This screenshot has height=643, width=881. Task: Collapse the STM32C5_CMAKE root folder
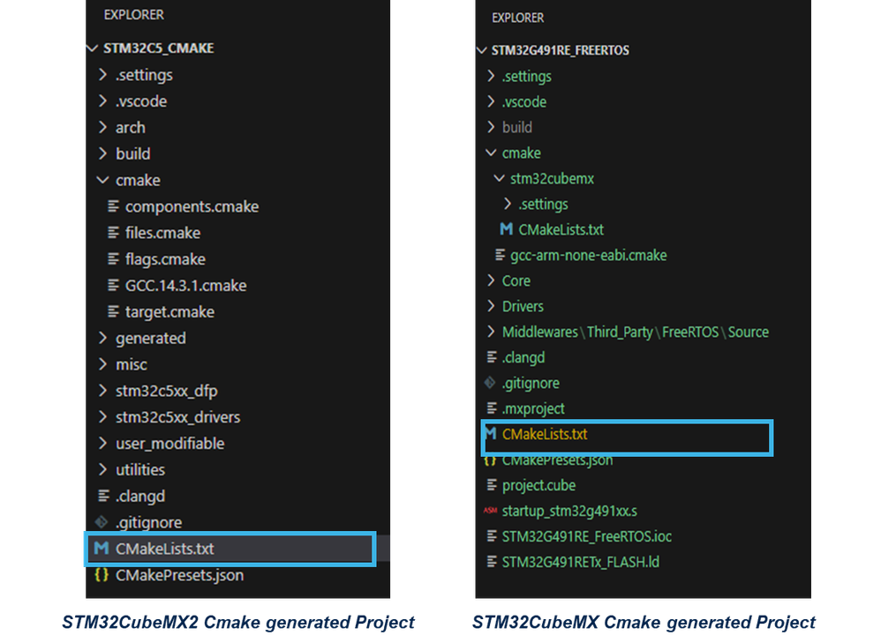click(x=92, y=49)
